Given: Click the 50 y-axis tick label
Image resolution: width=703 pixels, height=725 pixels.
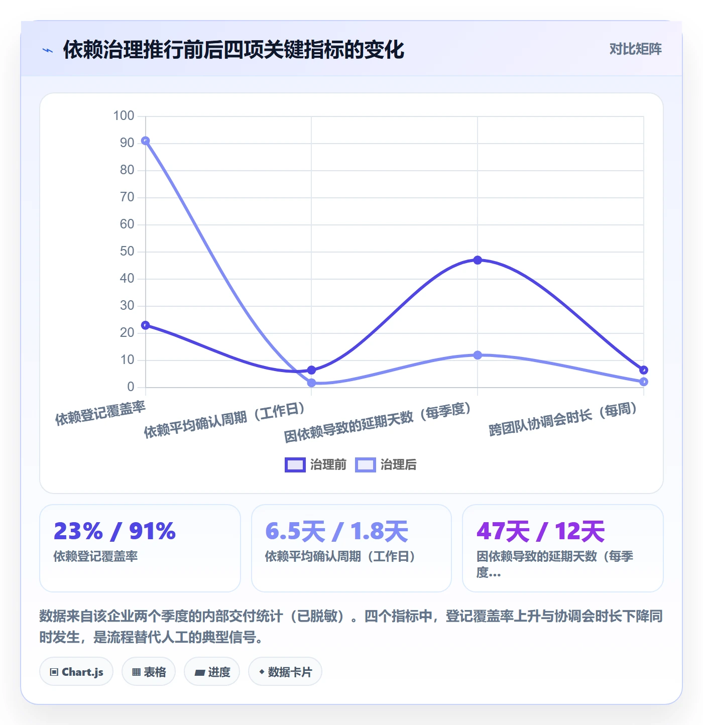Looking at the screenshot, I should point(127,252).
